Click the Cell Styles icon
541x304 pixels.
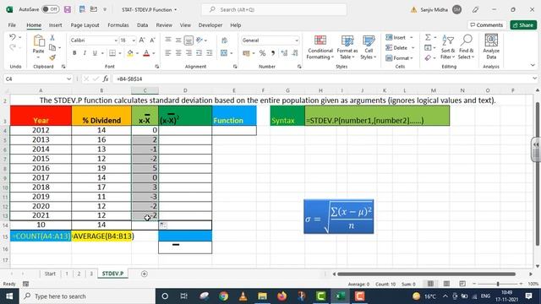click(369, 41)
